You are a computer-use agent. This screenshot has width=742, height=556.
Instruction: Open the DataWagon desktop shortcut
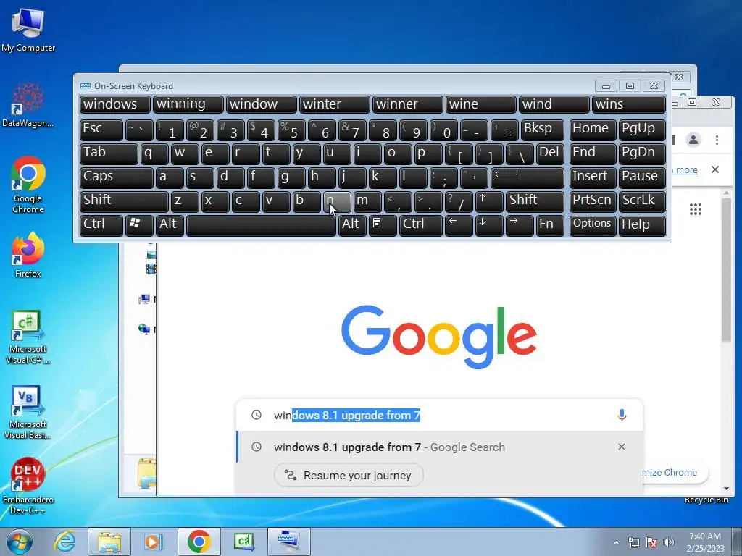click(28, 105)
